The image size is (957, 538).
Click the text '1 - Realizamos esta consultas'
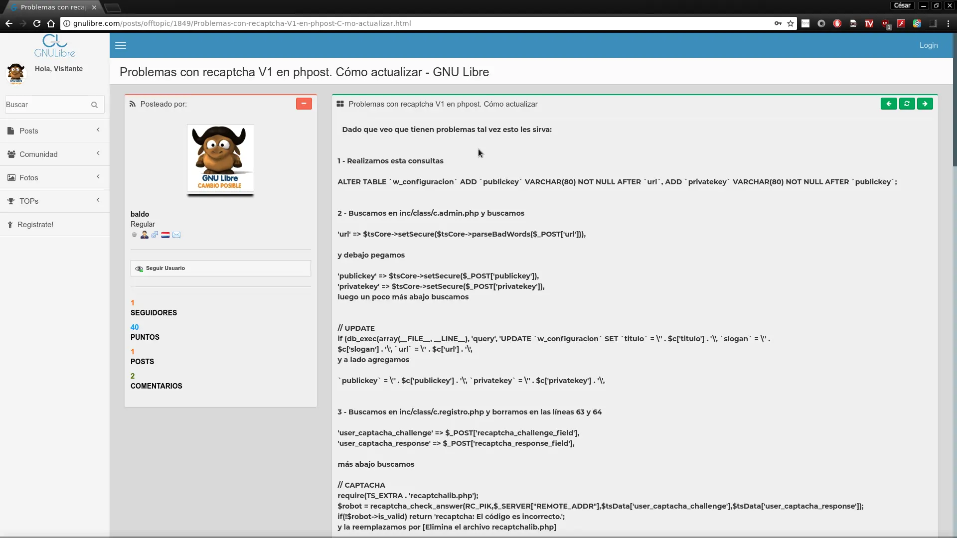(390, 161)
